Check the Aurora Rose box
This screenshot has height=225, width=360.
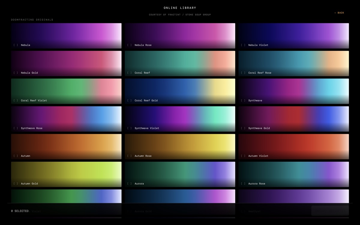[243, 184]
